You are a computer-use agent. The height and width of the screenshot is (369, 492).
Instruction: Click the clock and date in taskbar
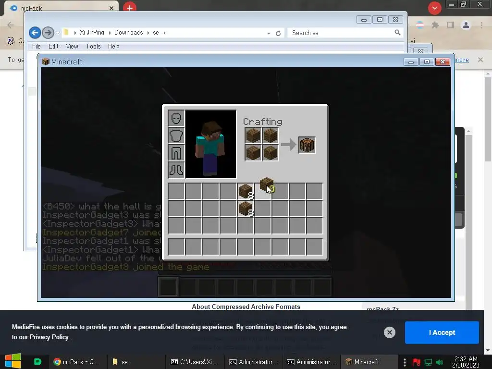[466, 362]
